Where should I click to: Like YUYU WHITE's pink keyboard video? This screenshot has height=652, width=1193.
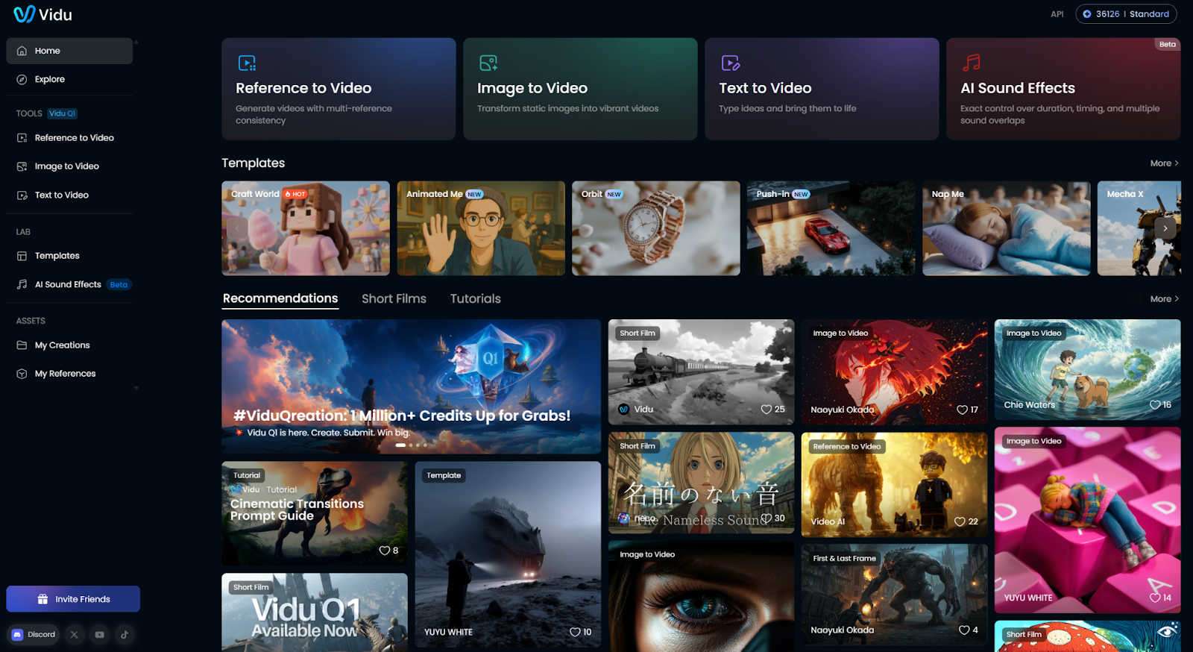tap(1155, 598)
